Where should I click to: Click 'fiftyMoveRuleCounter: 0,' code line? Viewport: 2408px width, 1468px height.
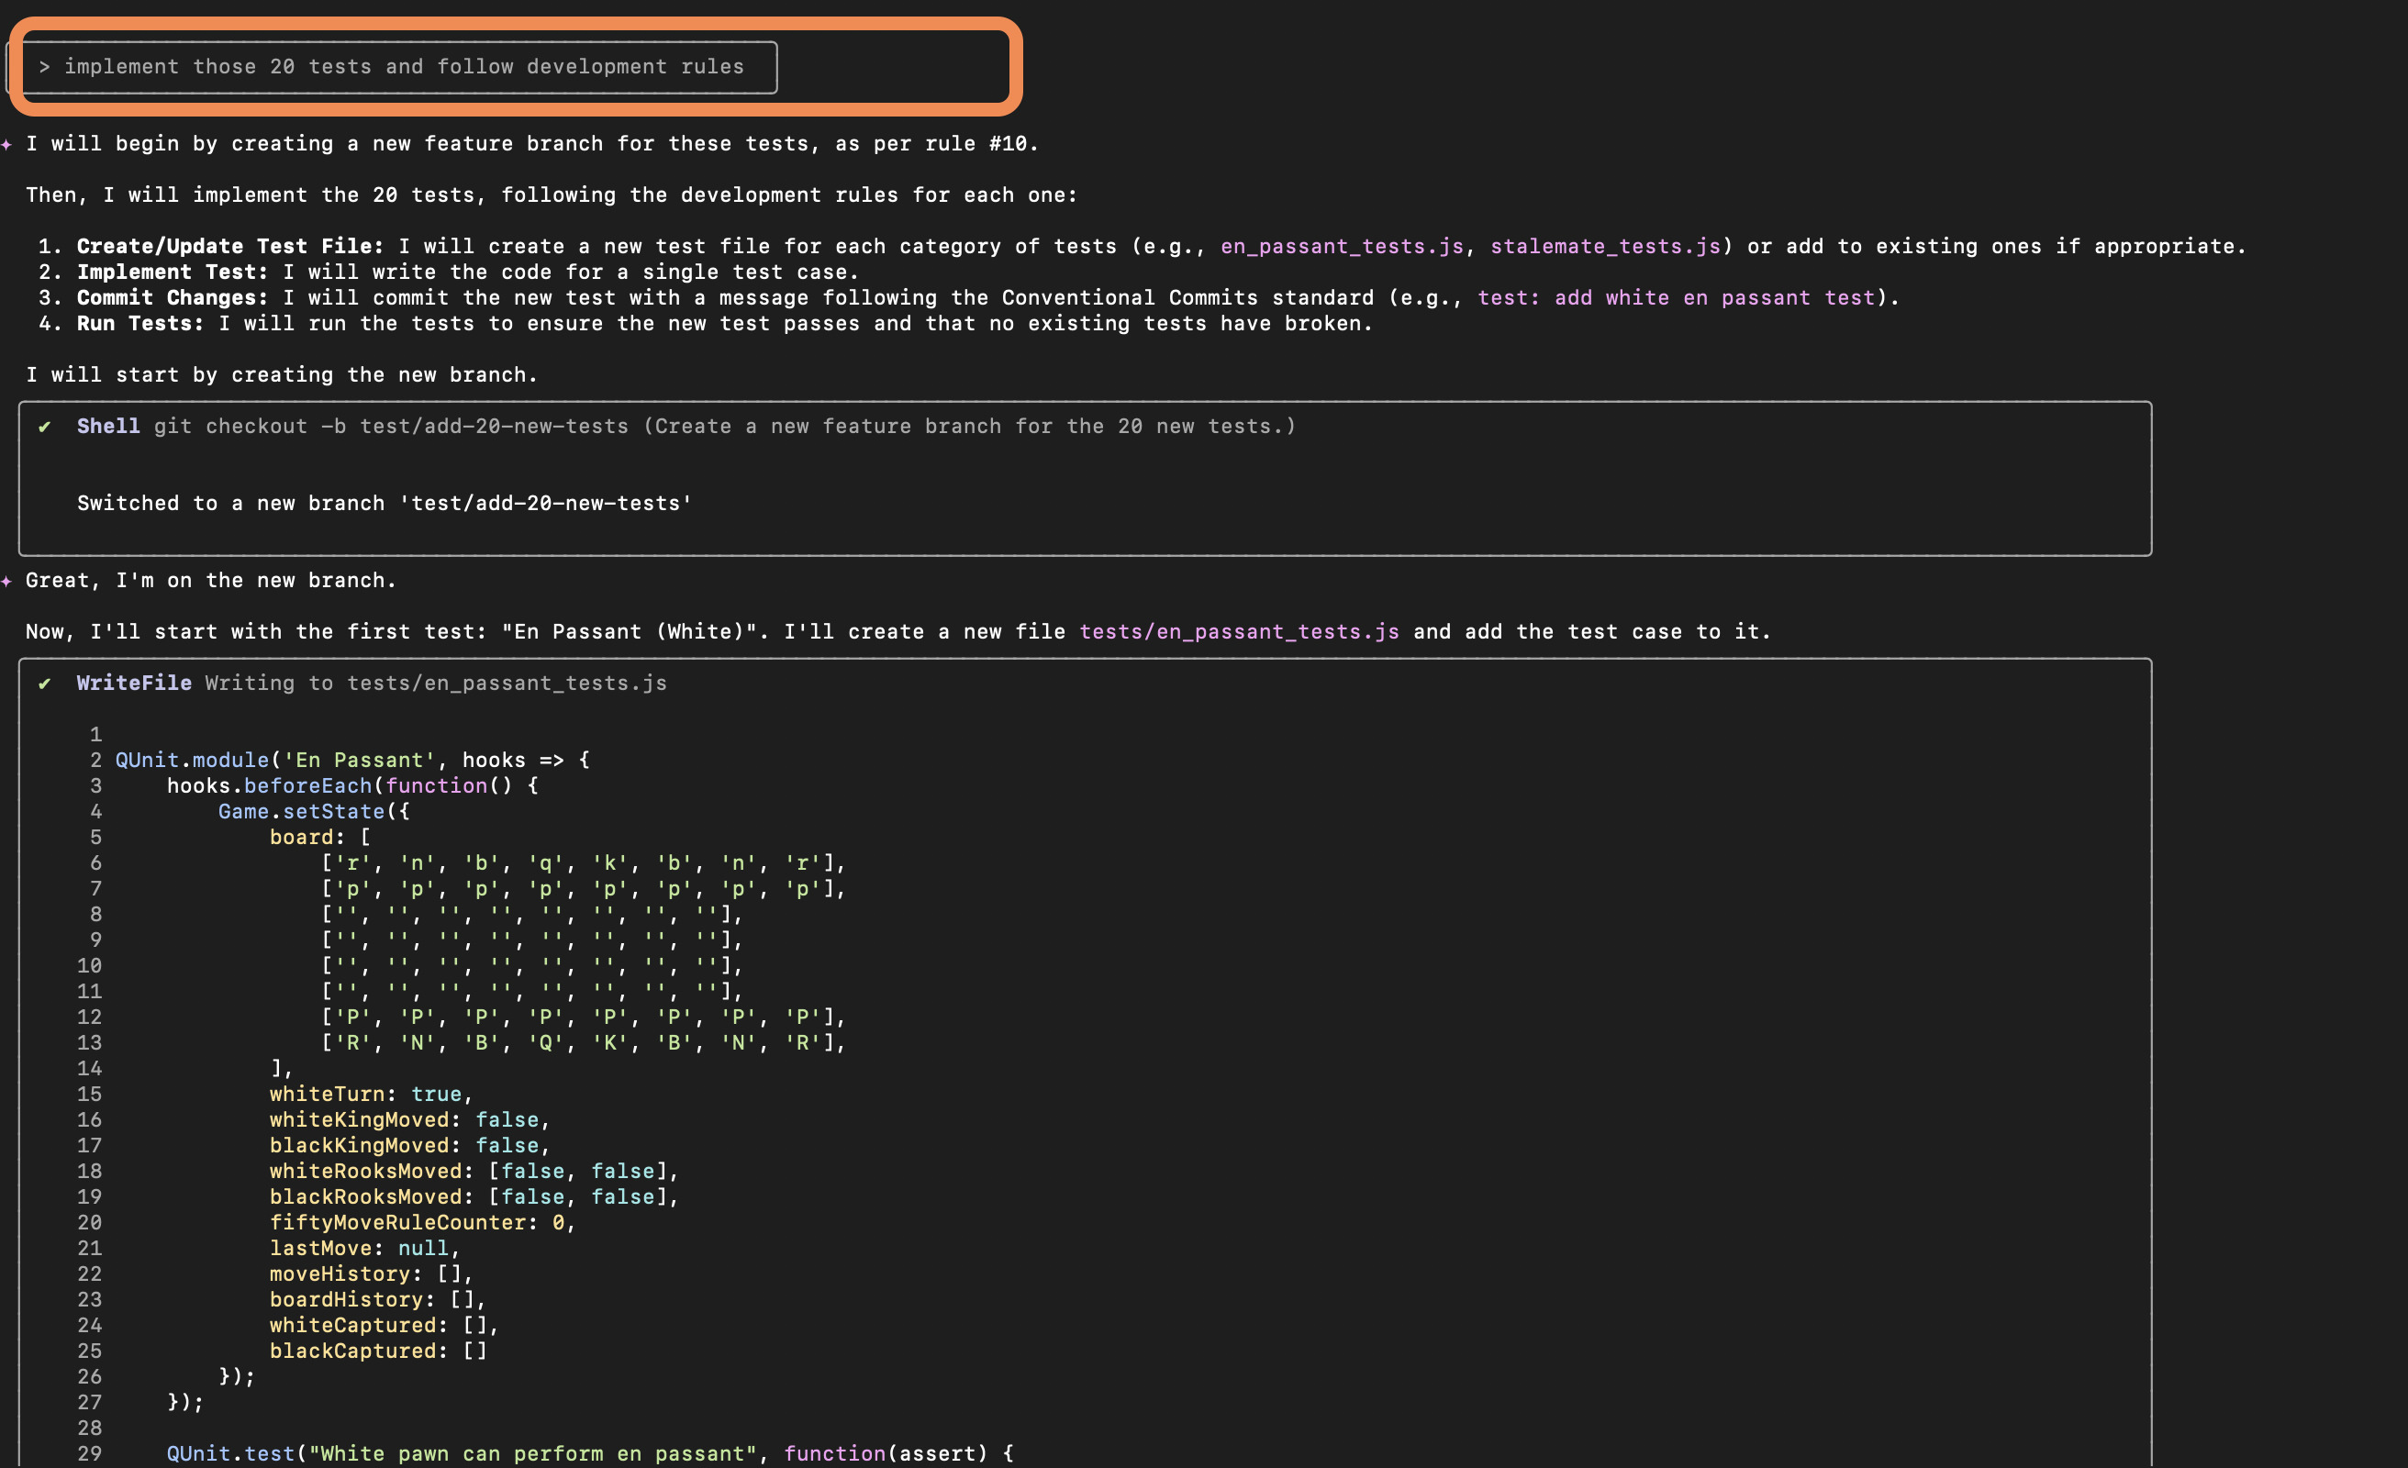[423, 1223]
